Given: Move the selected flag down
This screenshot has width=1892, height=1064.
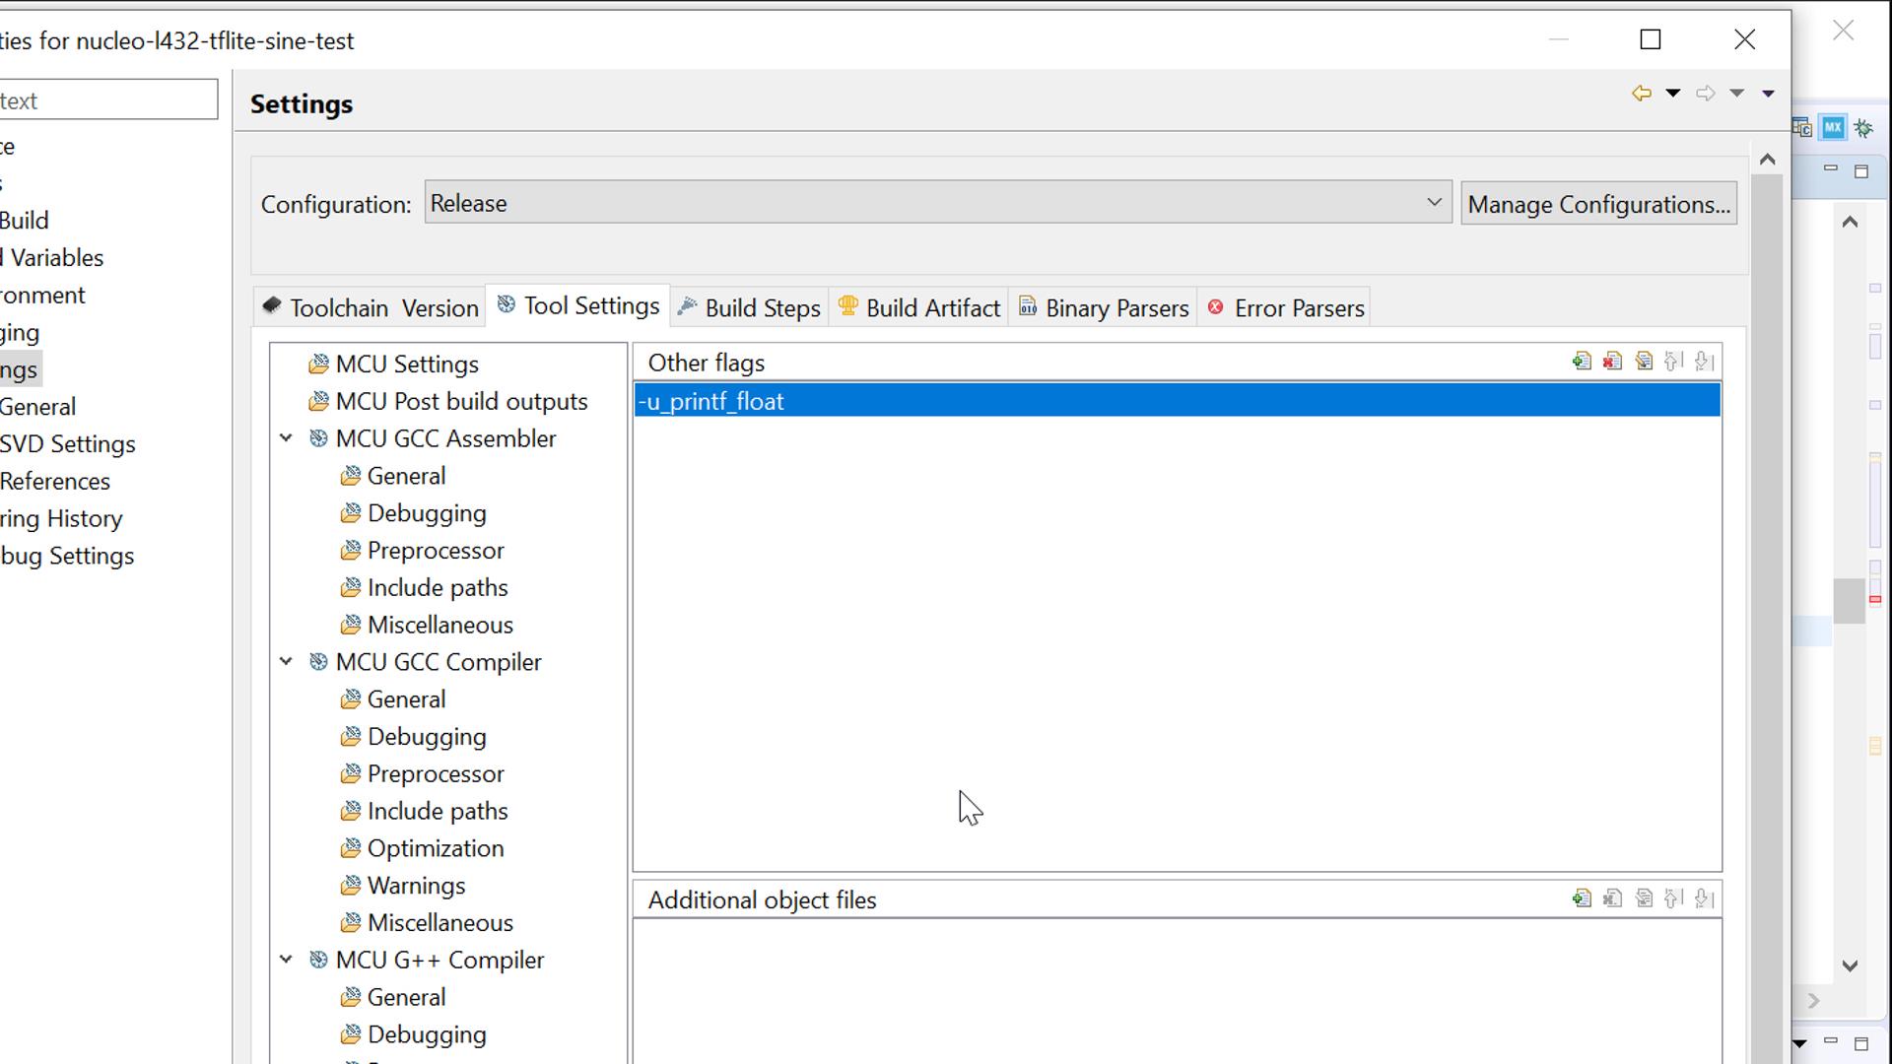Looking at the screenshot, I should [1703, 362].
